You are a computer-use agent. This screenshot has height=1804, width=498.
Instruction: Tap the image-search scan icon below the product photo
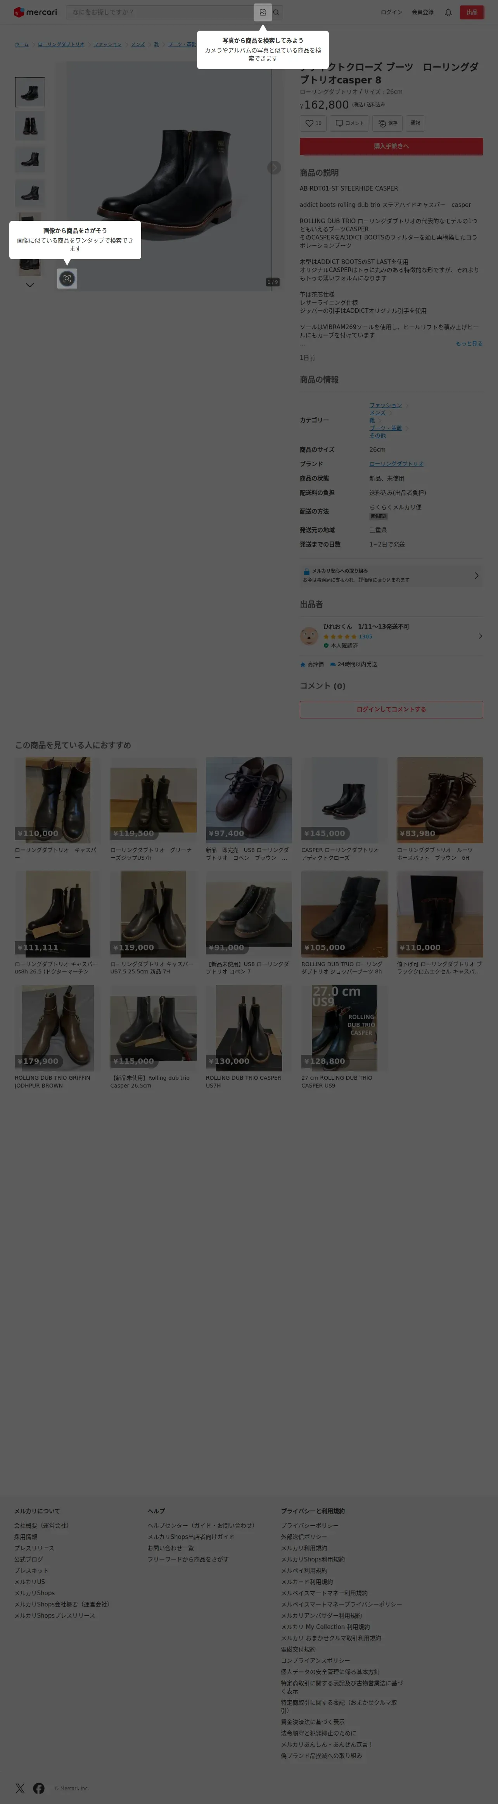point(67,279)
